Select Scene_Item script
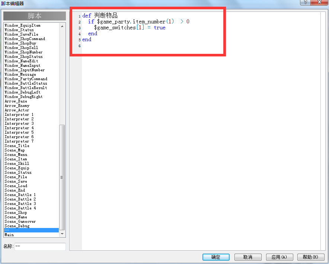This screenshot has width=329, height=264. tap(16, 159)
